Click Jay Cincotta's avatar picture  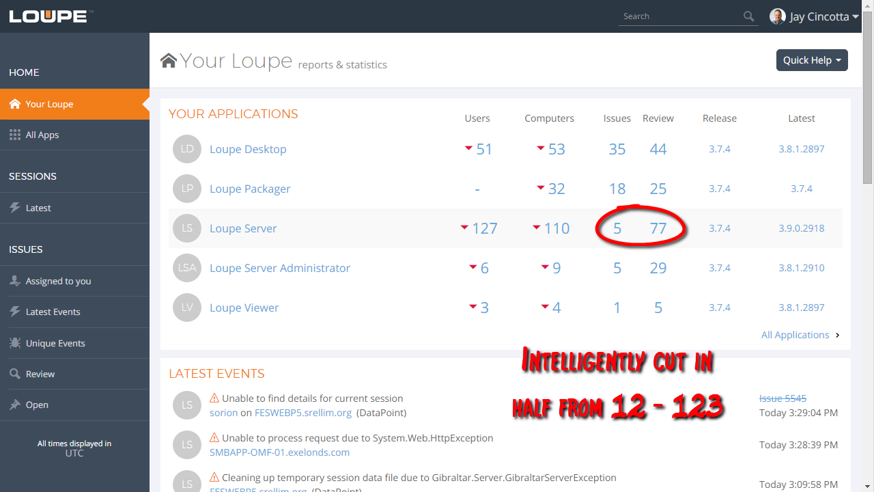777,16
